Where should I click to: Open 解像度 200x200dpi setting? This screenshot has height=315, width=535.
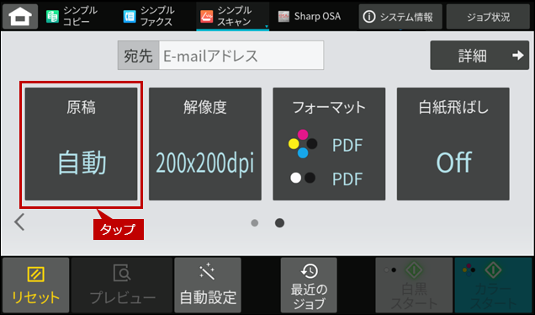click(x=205, y=144)
